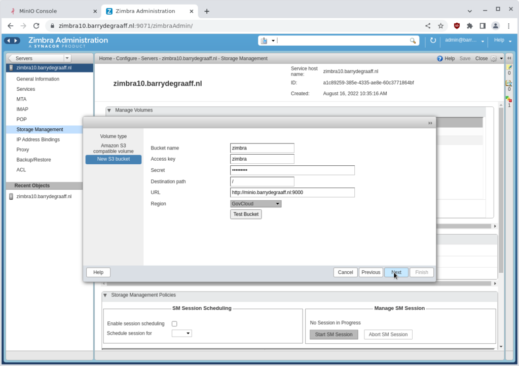Share this page icon in address bar
519x366 pixels.
click(428, 26)
